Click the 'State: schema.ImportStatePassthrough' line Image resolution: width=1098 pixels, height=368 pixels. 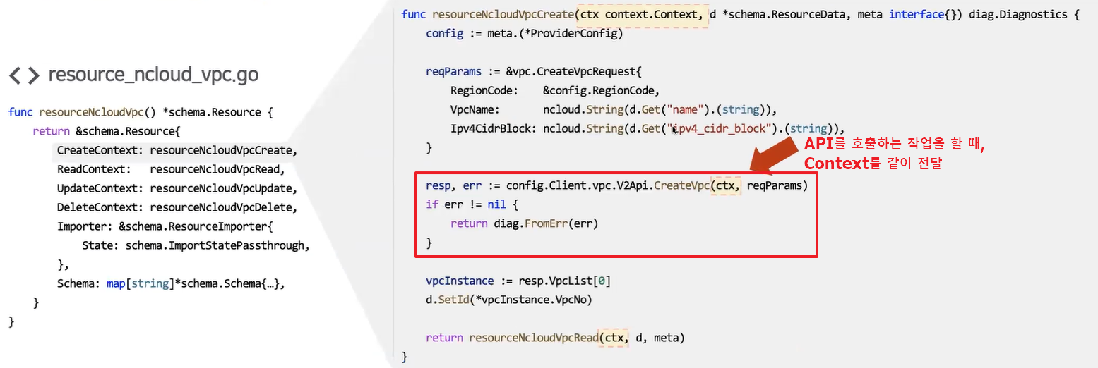coord(196,246)
